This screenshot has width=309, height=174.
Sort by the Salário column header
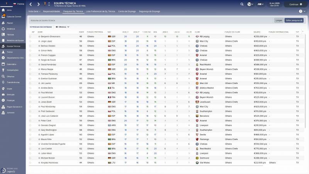pos(257,32)
